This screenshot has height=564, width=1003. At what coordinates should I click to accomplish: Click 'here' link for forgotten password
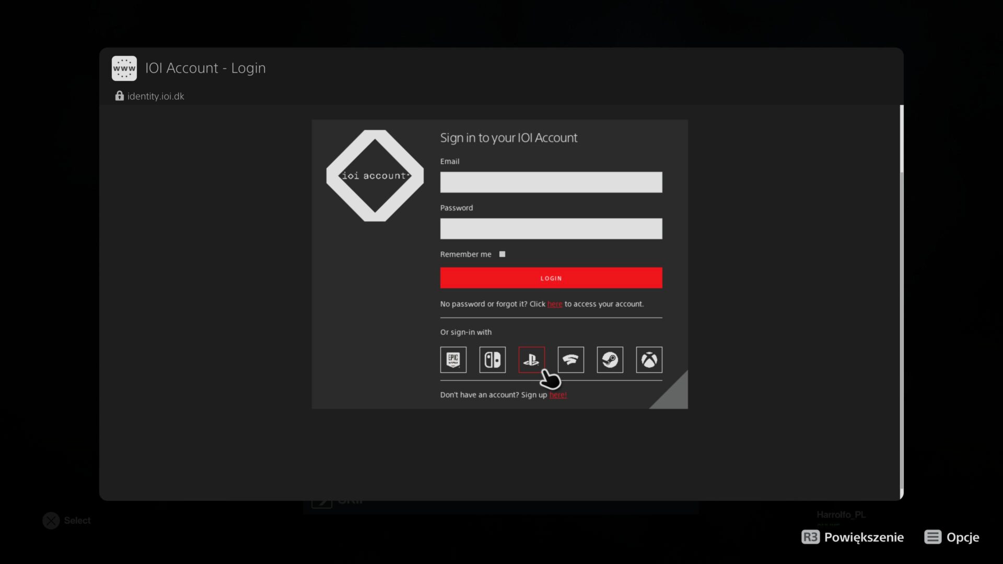[554, 304]
